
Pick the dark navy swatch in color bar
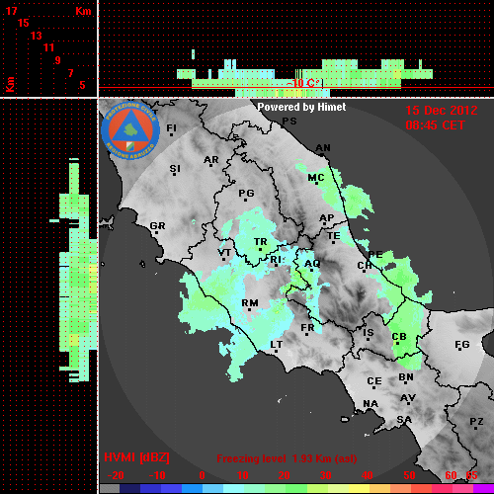tap(129, 488)
